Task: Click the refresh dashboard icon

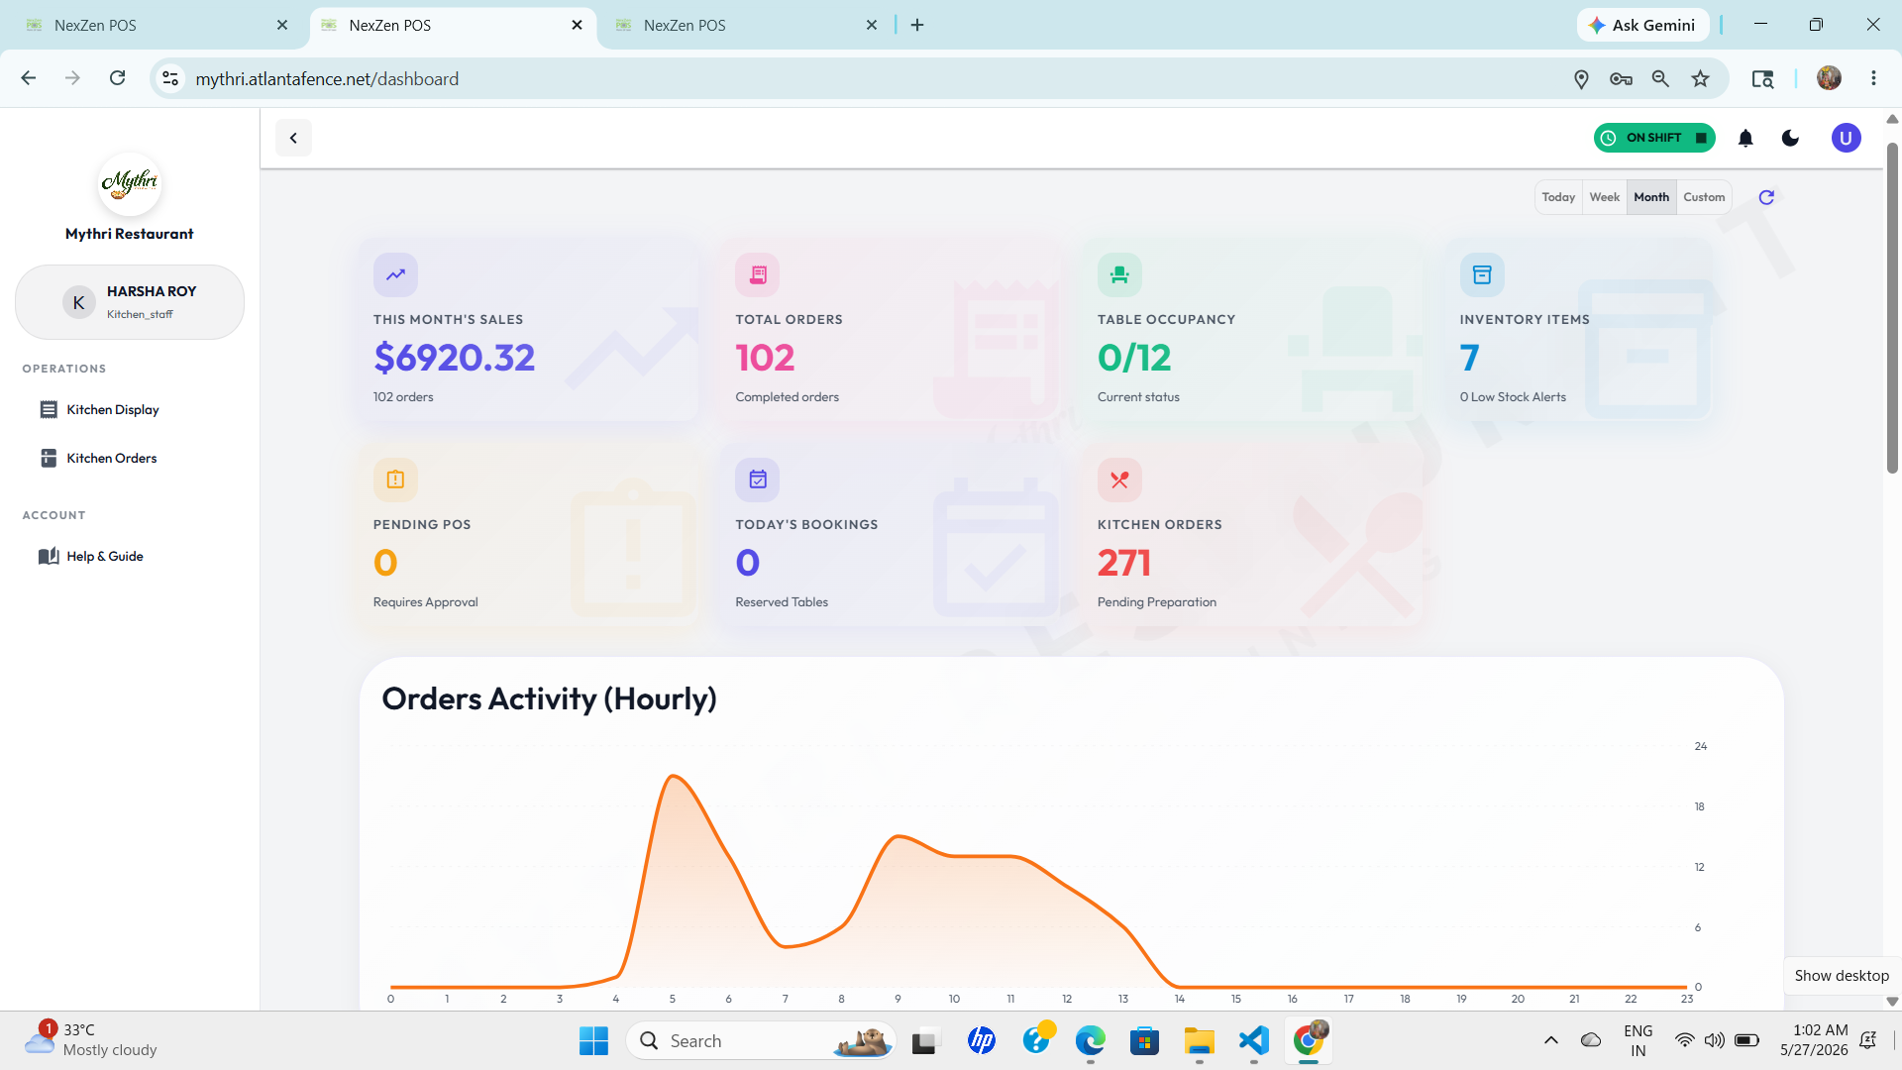Action: (1766, 197)
